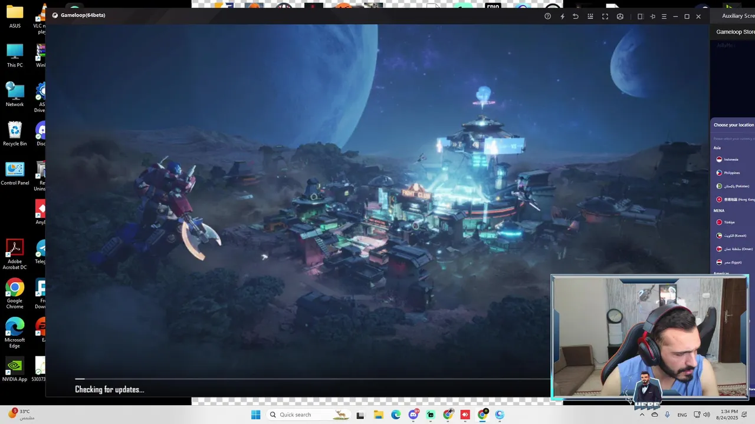Screen dimensions: 755x424
Task: Click the 3D cube icon in Gameloop
Action: [x=620, y=16]
